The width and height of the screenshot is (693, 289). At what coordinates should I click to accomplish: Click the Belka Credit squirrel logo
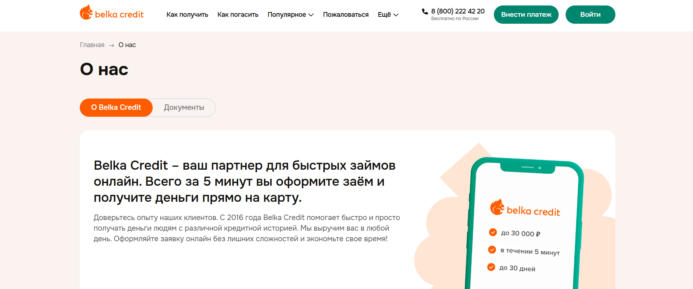coord(112,13)
